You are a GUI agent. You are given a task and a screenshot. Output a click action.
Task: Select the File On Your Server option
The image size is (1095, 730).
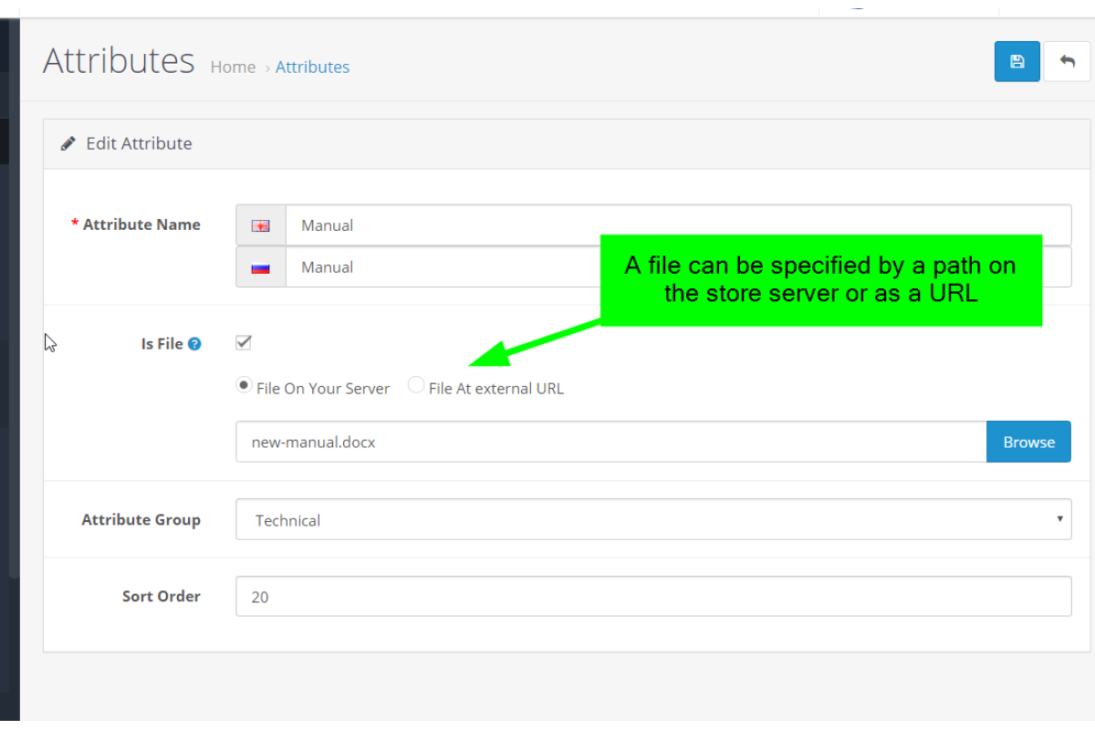click(x=244, y=385)
